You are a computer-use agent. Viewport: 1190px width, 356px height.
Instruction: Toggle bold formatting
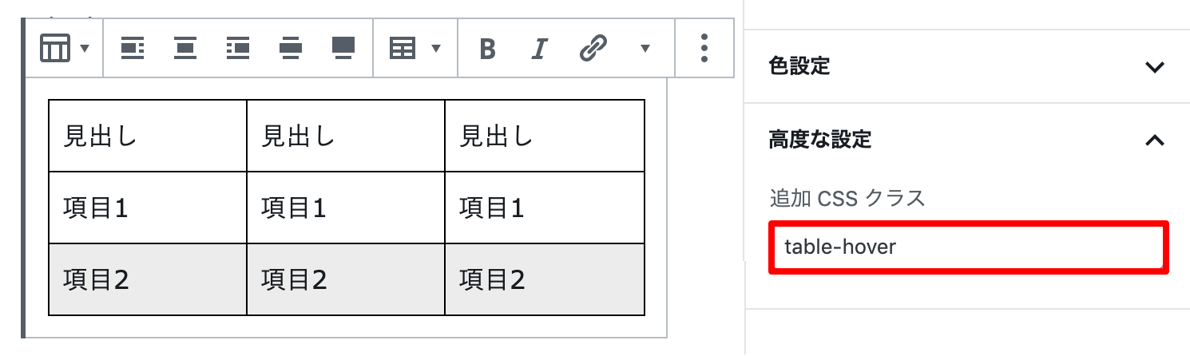(487, 49)
